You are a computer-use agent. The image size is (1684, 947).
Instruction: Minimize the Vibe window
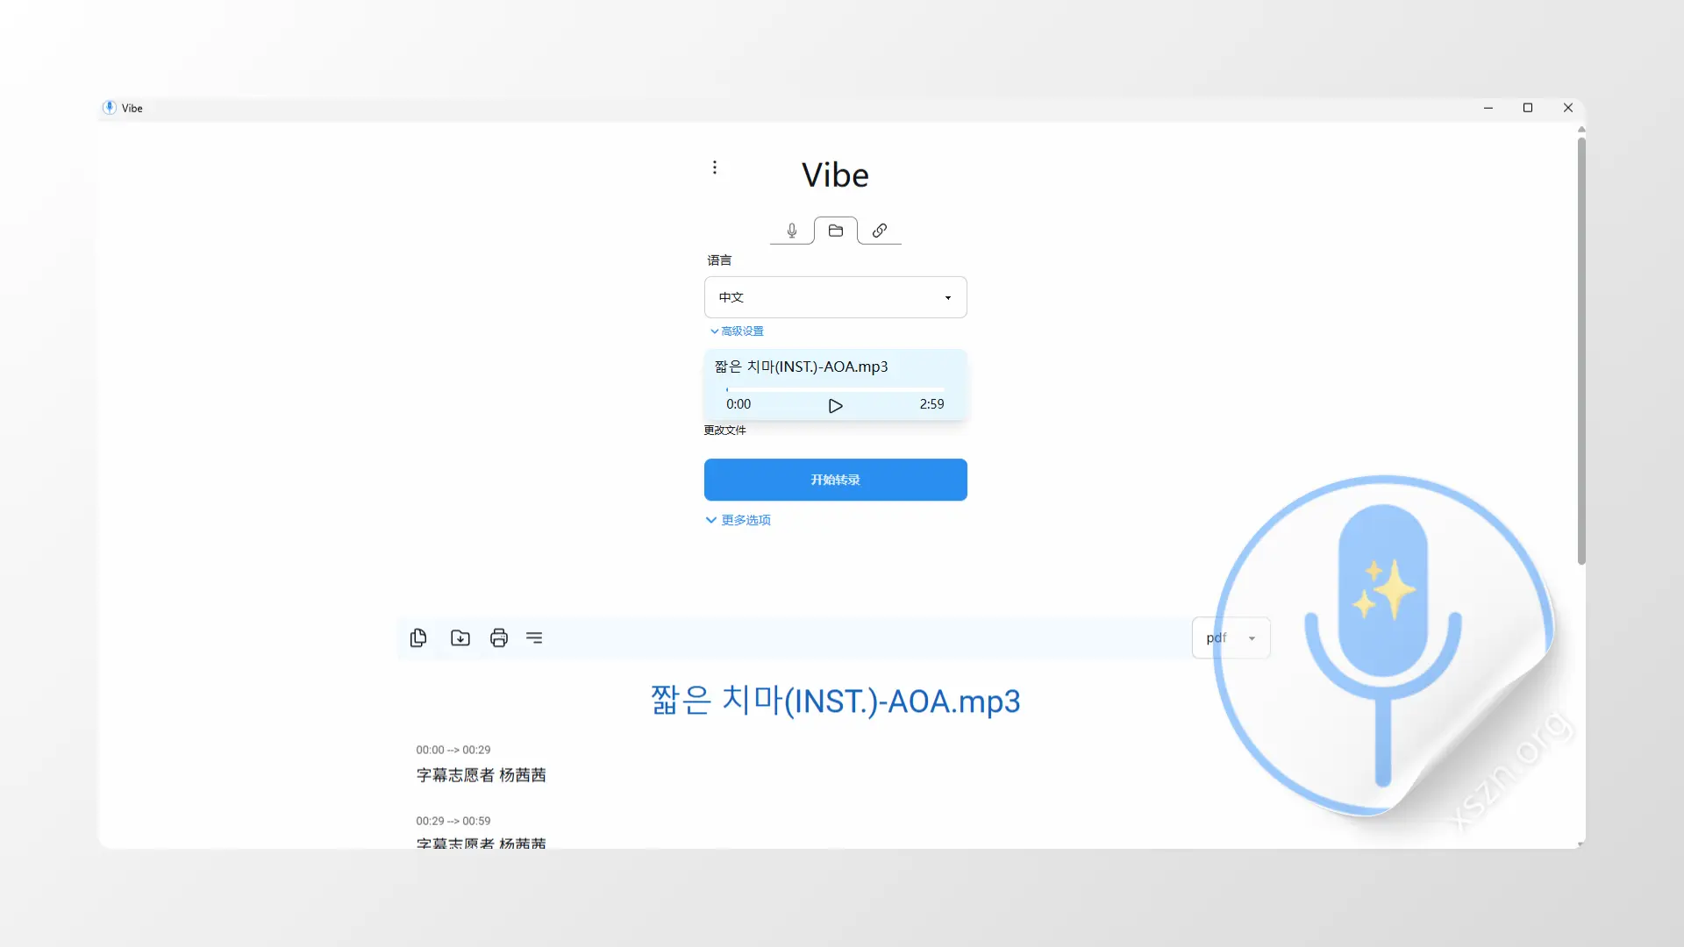click(1488, 108)
